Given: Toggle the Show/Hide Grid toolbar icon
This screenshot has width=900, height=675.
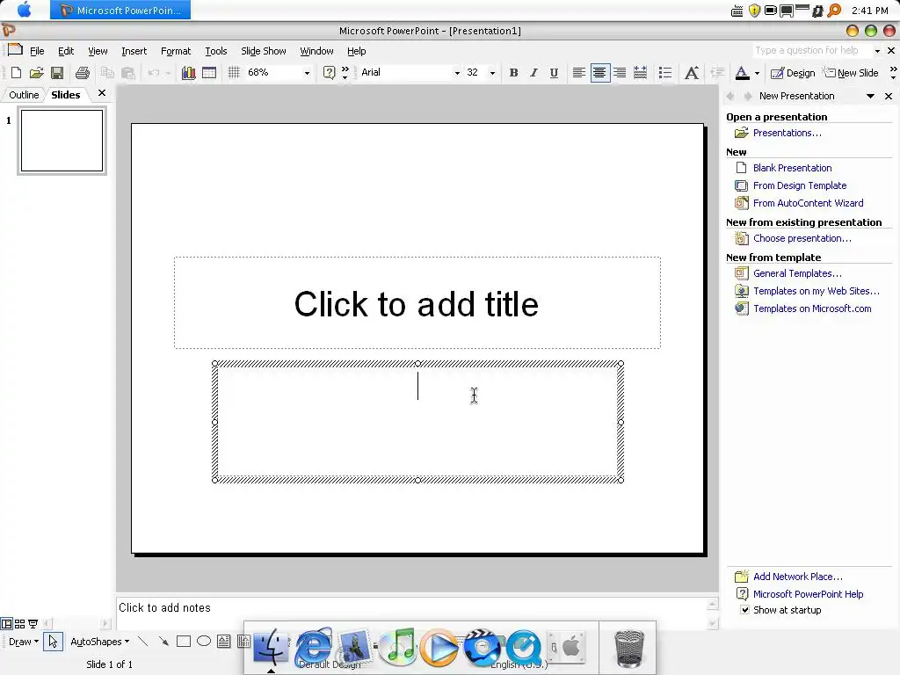Looking at the screenshot, I should pos(234,73).
